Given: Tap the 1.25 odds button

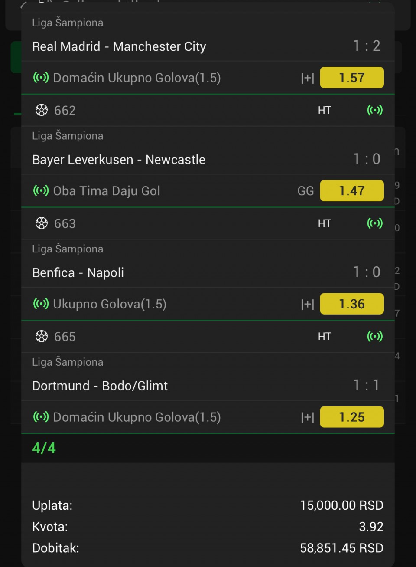Looking at the screenshot, I should (351, 417).
